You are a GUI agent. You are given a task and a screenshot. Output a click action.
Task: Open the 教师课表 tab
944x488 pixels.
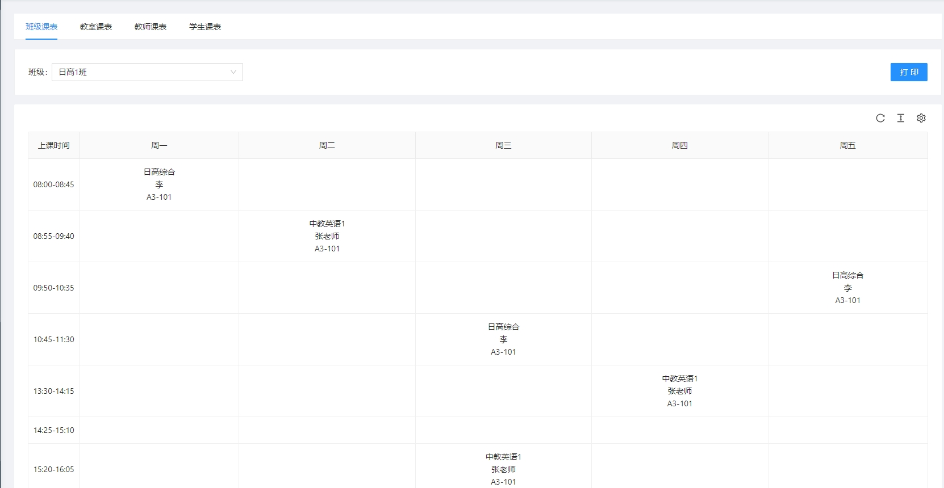(151, 27)
